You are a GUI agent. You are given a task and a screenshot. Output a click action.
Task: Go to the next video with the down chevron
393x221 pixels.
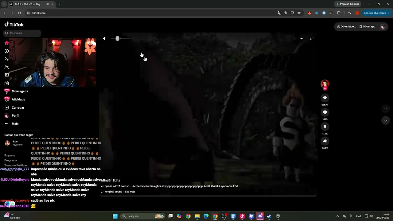click(x=386, y=120)
